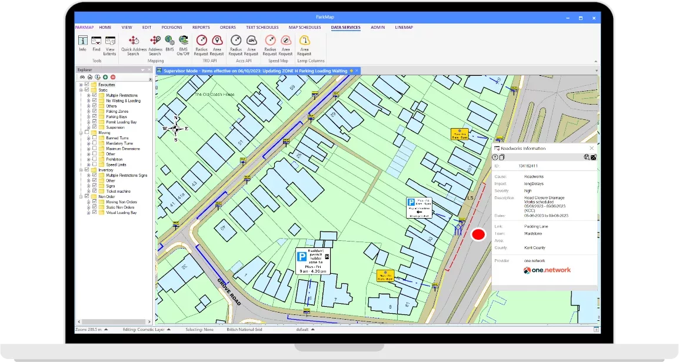Screen dimensions: 679x362
Task: Click the one.network provider logo link
Action: (x=547, y=270)
